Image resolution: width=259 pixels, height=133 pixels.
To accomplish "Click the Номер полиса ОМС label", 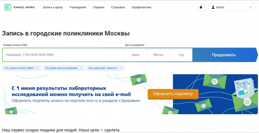I will tap(15, 45).
